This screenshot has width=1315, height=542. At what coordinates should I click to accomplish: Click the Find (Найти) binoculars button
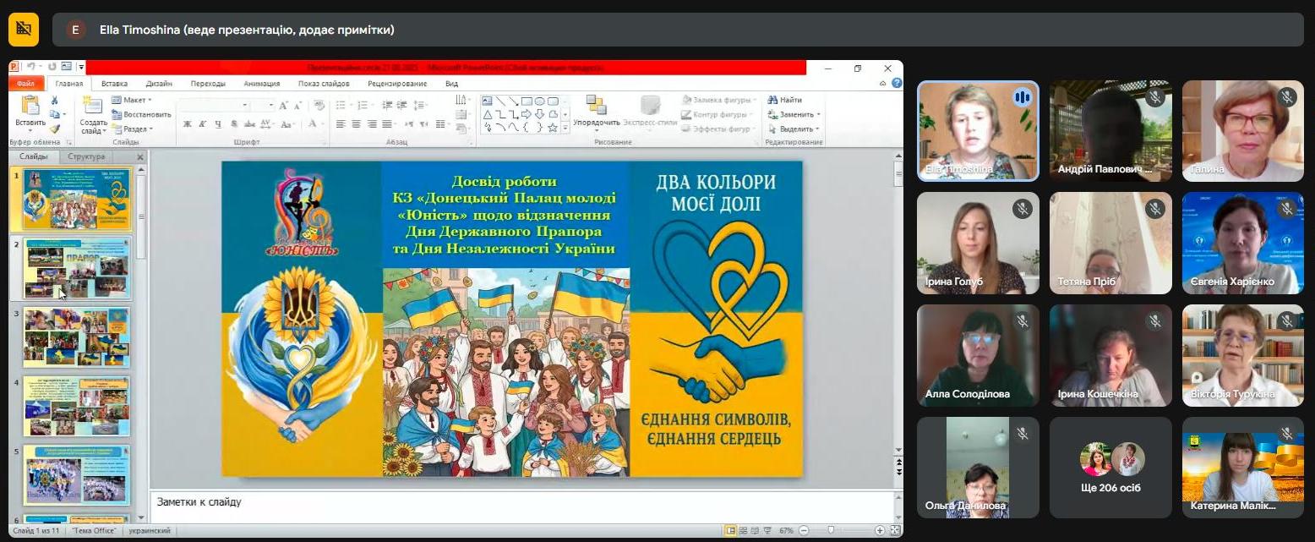point(785,100)
